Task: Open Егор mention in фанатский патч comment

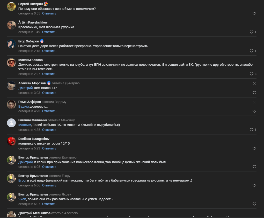Action: [x=22, y=181]
